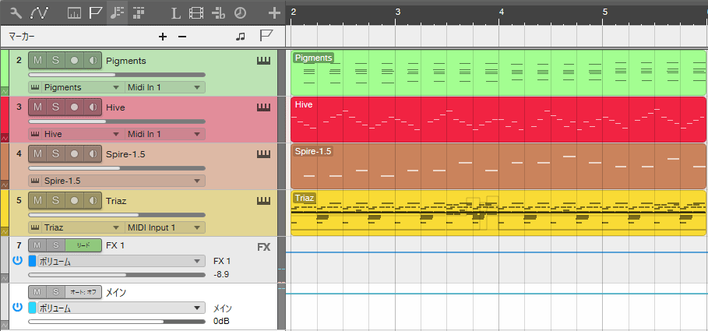The width and height of the screenshot is (708, 331).
Task: Open the inspector wrench tool
Action: pyautogui.click(x=16, y=13)
